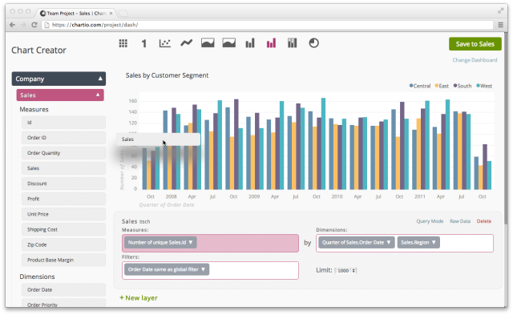Add a New layer
513x315 pixels.
[x=139, y=298]
